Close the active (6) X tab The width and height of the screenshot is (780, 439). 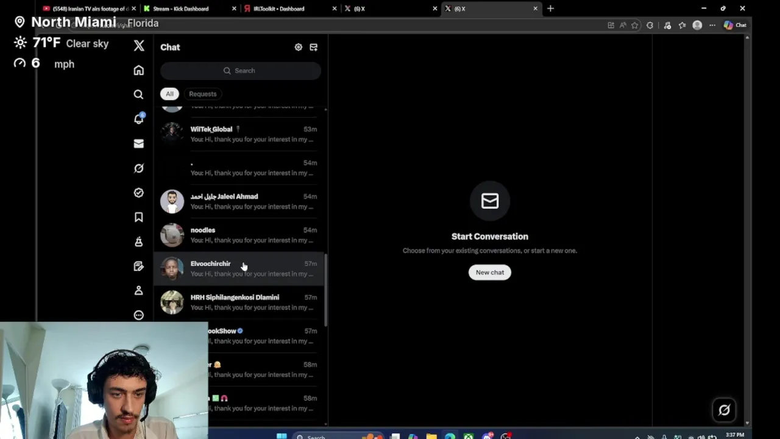tap(535, 9)
